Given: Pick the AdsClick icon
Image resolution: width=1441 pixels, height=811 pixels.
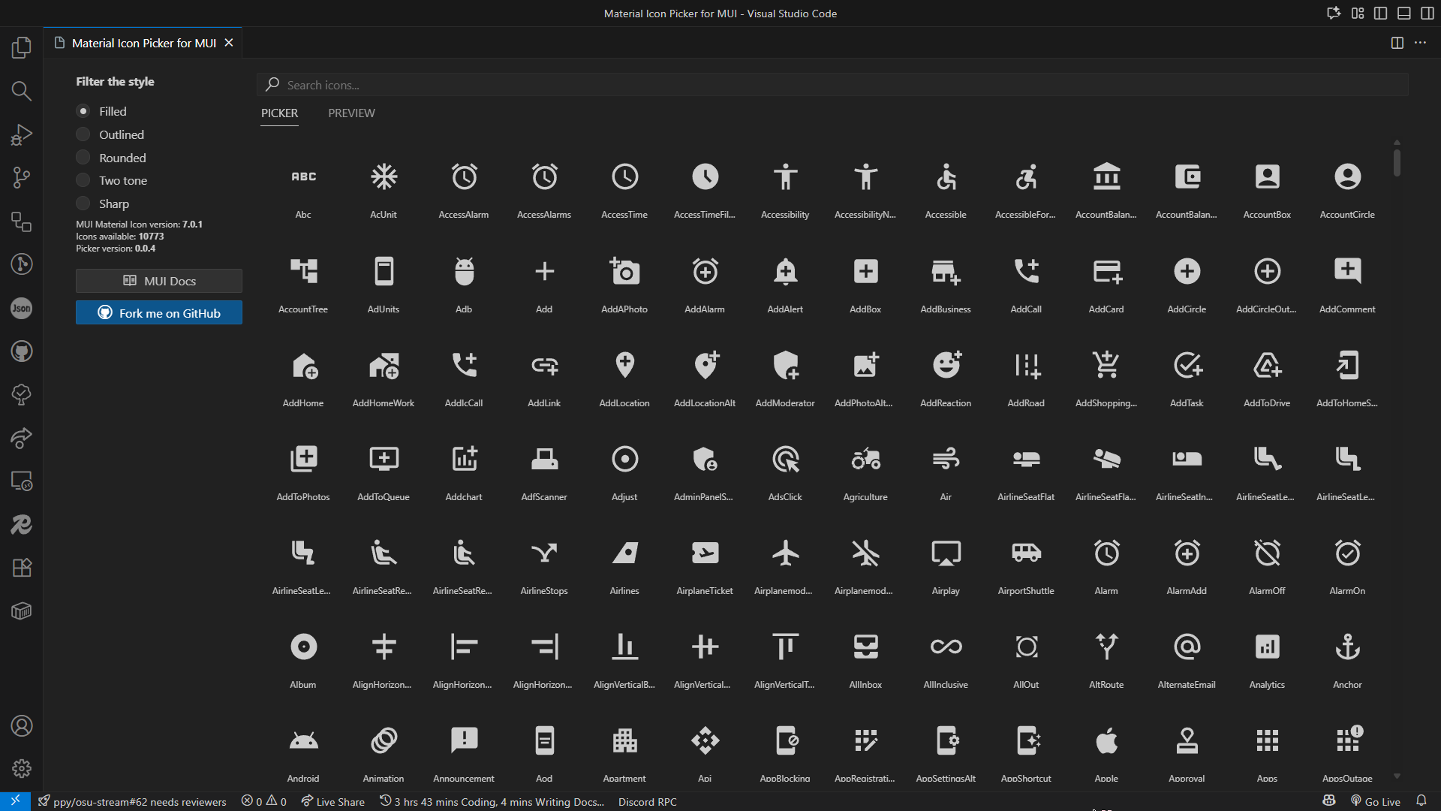Looking at the screenshot, I should [785, 459].
